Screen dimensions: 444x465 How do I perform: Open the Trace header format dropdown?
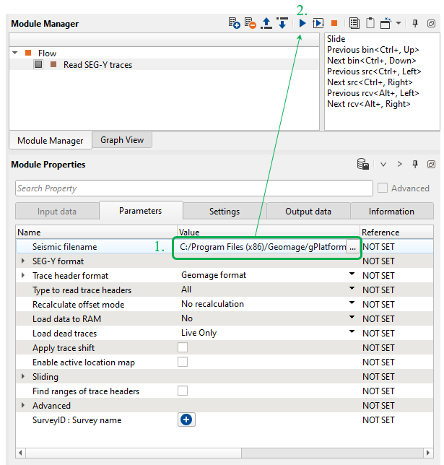pyautogui.click(x=352, y=275)
